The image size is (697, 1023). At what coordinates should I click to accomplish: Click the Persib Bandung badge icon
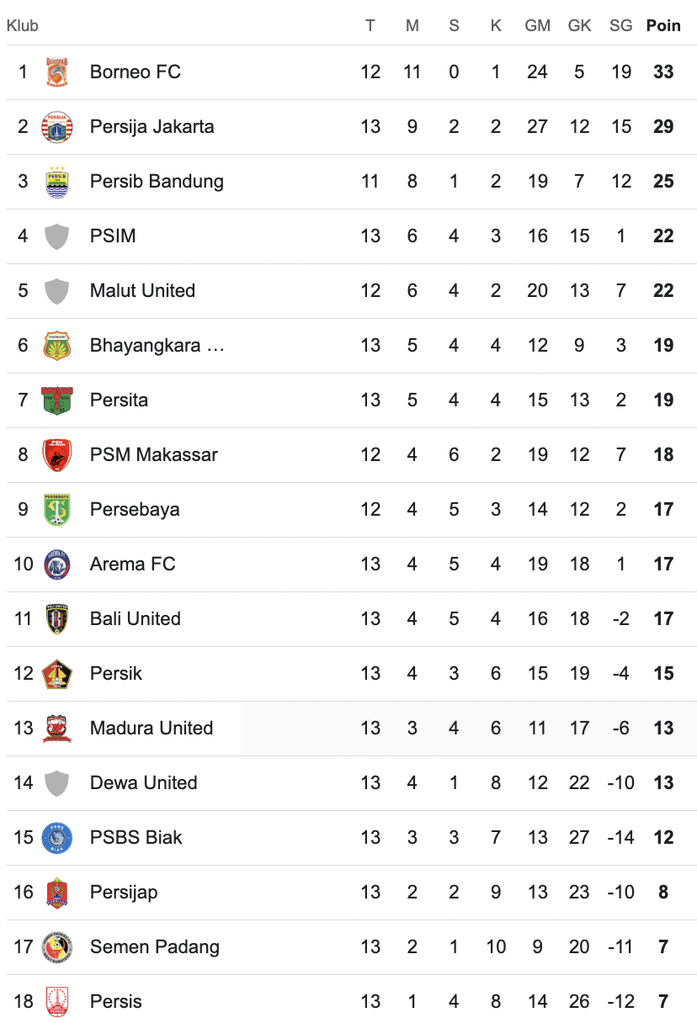pos(57,182)
